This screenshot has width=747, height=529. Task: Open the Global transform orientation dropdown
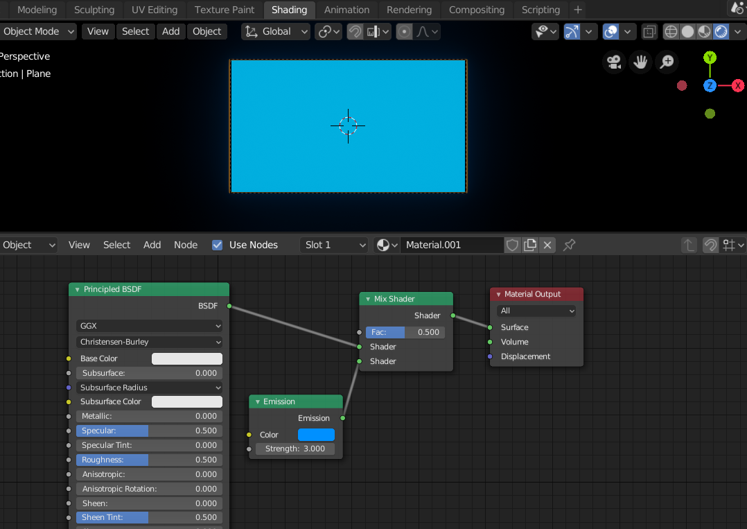(x=276, y=31)
